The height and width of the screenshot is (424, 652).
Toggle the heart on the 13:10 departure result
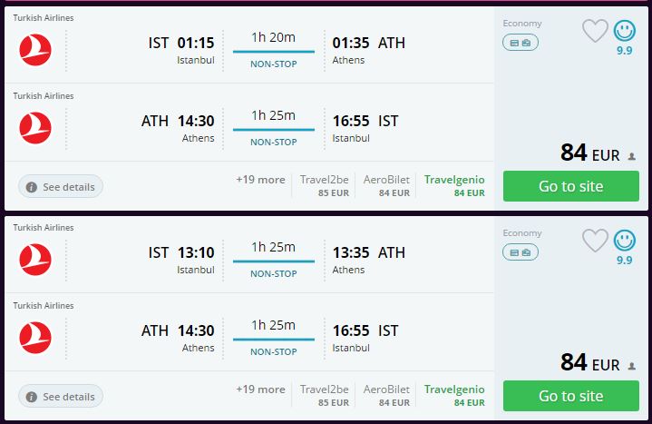595,241
